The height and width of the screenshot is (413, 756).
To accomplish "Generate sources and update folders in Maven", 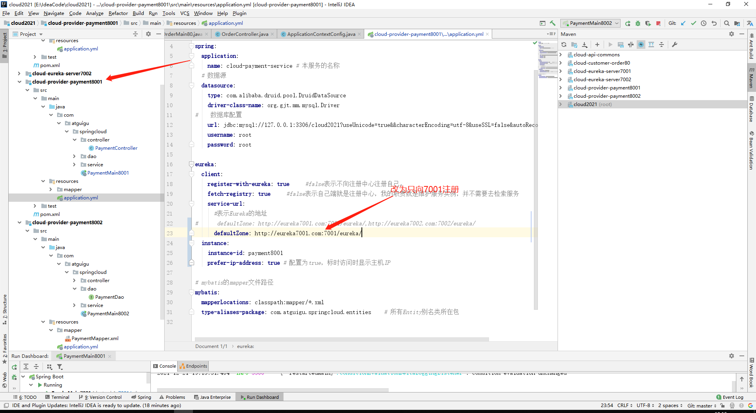I will point(574,45).
